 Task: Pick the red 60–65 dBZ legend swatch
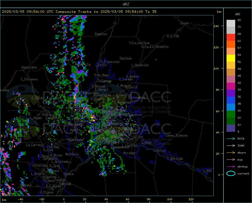point(231,37)
